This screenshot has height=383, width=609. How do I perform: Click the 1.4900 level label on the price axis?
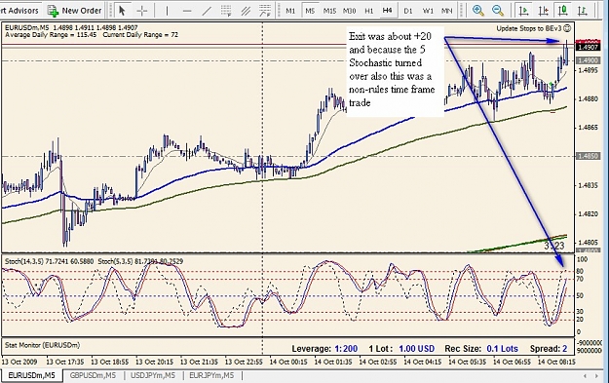(588, 60)
